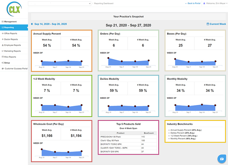Open the practice selector dropdown
The height and width of the screenshot is (165, 228).
[59, 4]
